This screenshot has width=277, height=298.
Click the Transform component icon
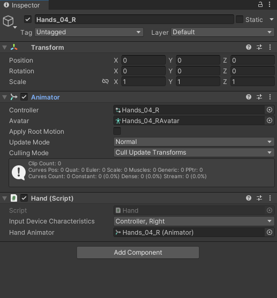click(14, 47)
